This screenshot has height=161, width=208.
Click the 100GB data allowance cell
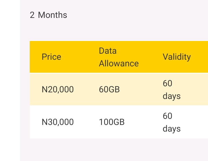112,122
